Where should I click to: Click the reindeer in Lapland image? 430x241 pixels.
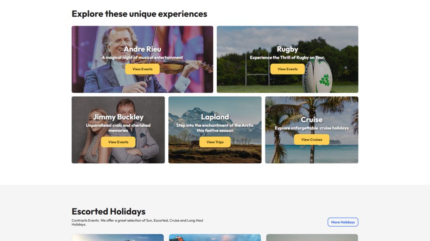193,145
